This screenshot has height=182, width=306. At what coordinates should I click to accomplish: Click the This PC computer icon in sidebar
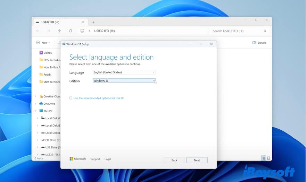[41, 111]
